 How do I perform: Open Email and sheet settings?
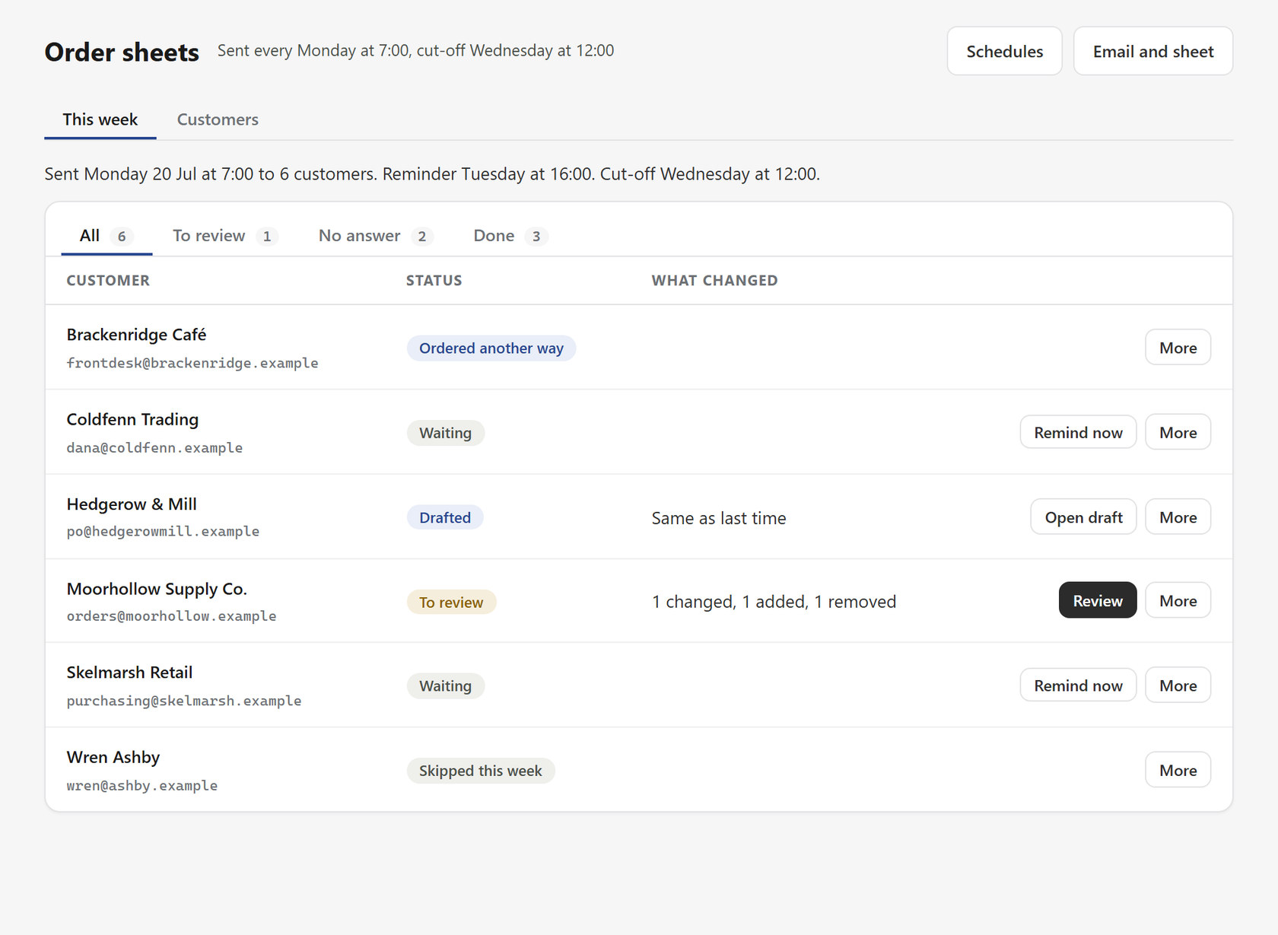[x=1152, y=51]
